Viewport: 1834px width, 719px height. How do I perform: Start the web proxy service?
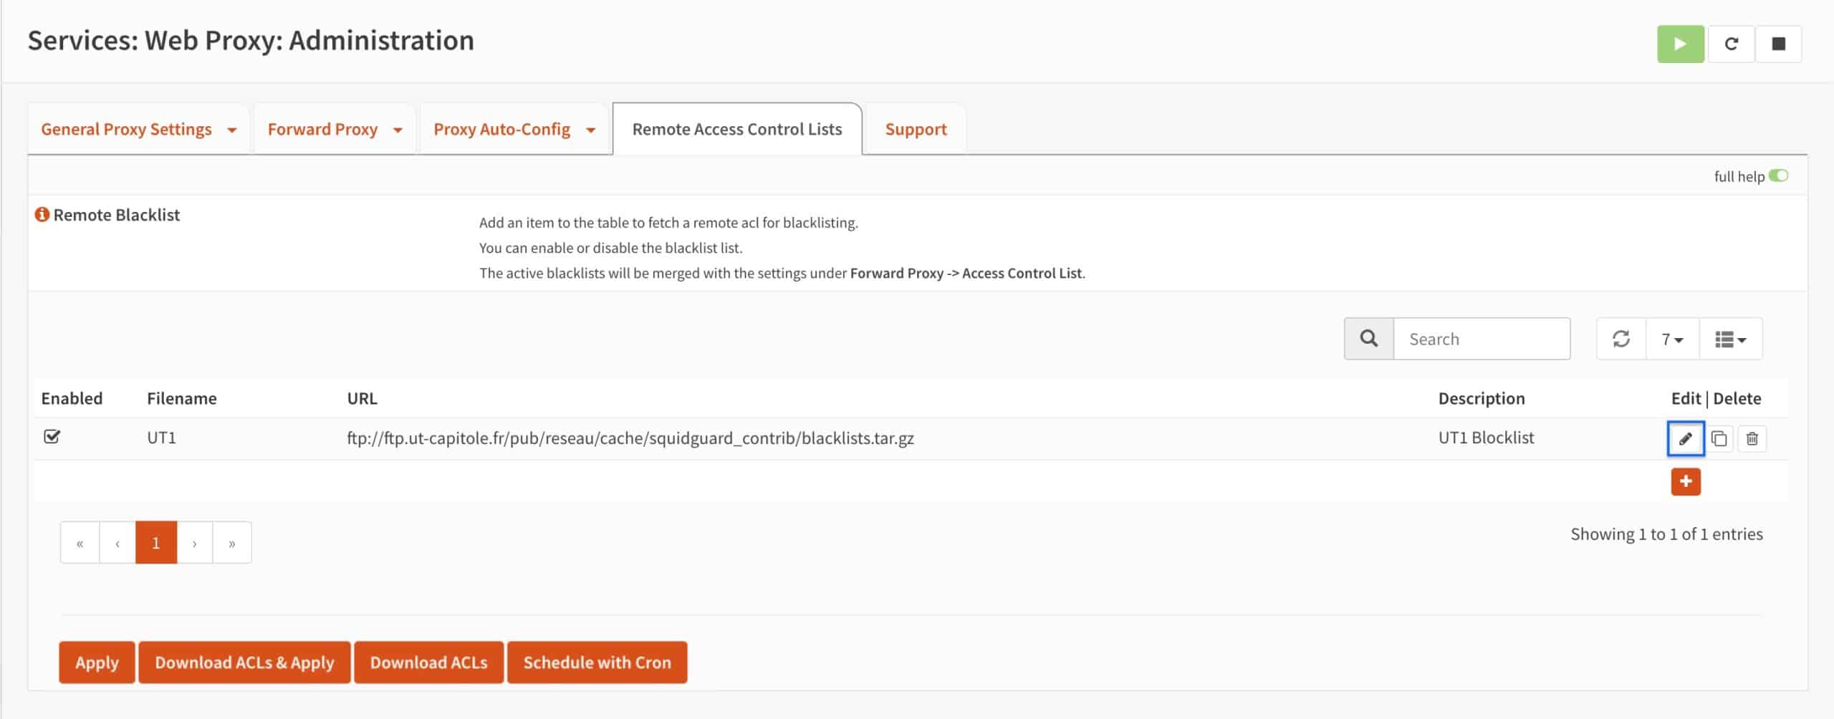pos(1680,43)
